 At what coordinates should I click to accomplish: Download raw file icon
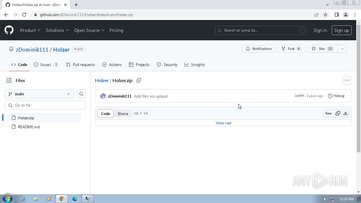(x=345, y=113)
